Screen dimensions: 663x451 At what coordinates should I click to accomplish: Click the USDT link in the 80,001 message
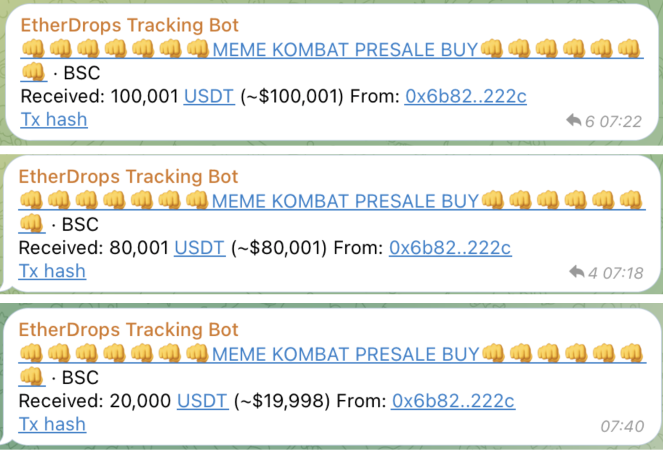coord(200,248)
